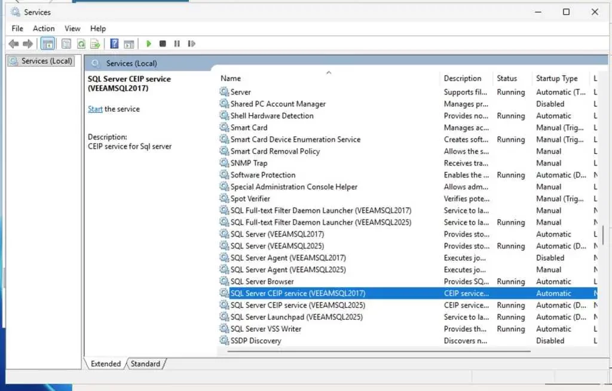The width and height of the screenshot is (612, 391).
Task: Click the Export List toolbar icon
Action: coord(94,44)
